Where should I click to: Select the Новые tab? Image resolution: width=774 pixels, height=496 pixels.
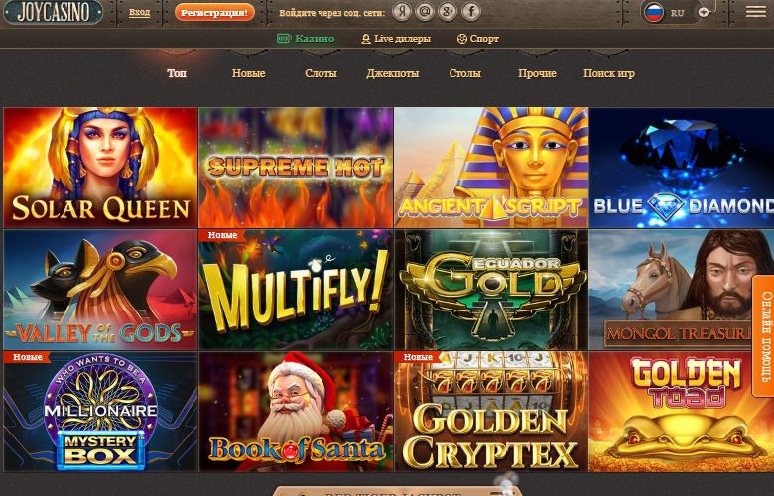[248, 73]
